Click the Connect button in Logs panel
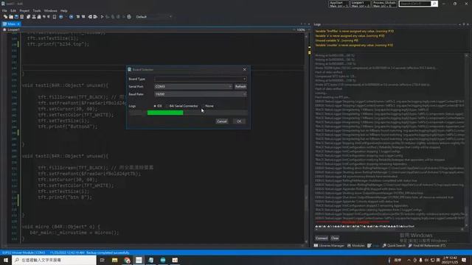The height and width of the screenshot is (265, 472). tap(322, 239)
